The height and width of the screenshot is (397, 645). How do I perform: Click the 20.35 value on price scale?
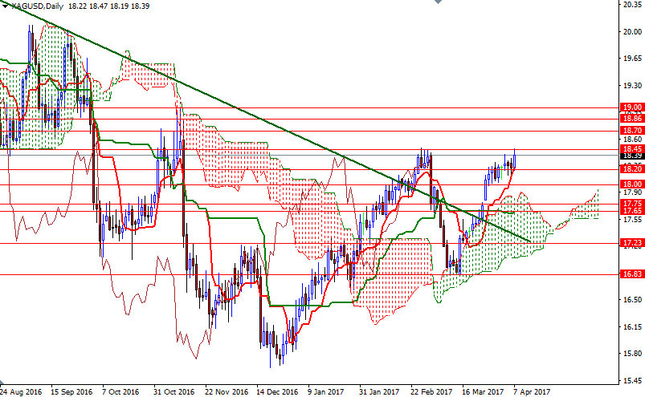633,5
